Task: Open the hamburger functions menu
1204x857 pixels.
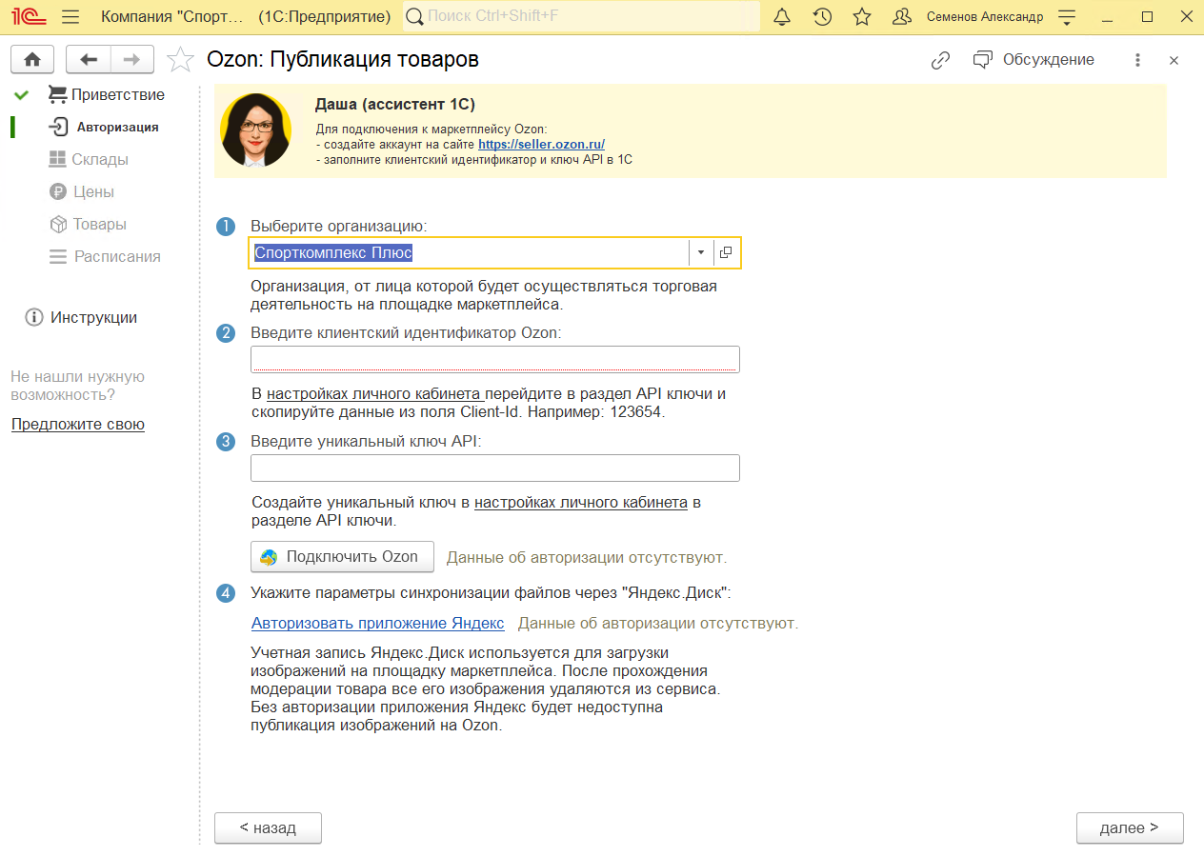Action: (x=70, y=16)
